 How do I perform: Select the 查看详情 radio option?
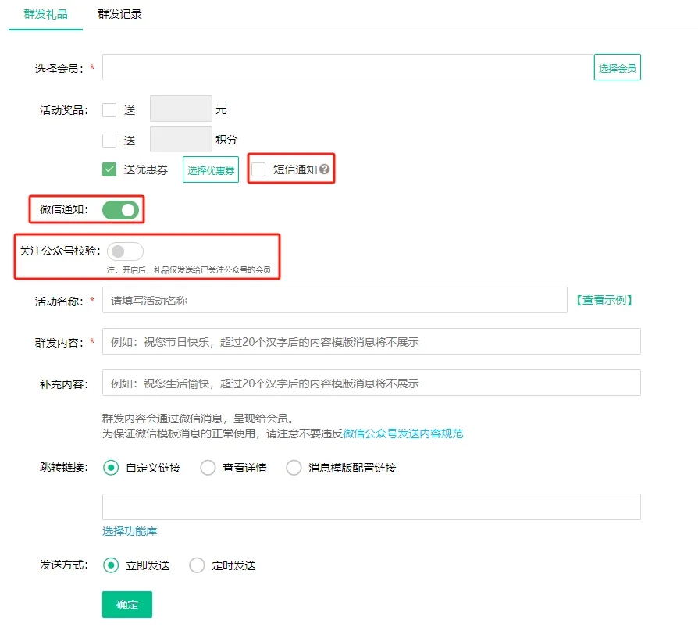[208, 468]
